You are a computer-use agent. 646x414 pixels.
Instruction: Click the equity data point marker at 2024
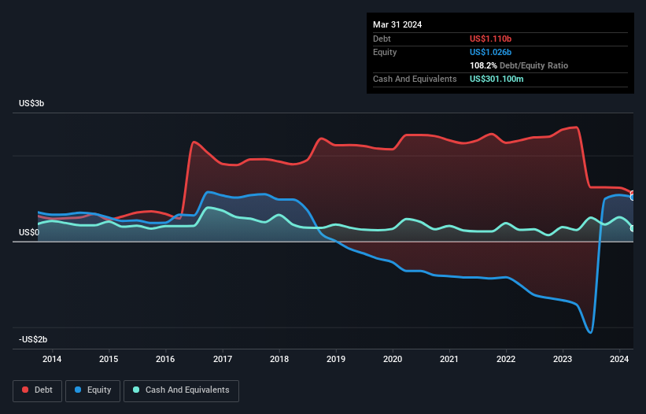pos(633,198)
